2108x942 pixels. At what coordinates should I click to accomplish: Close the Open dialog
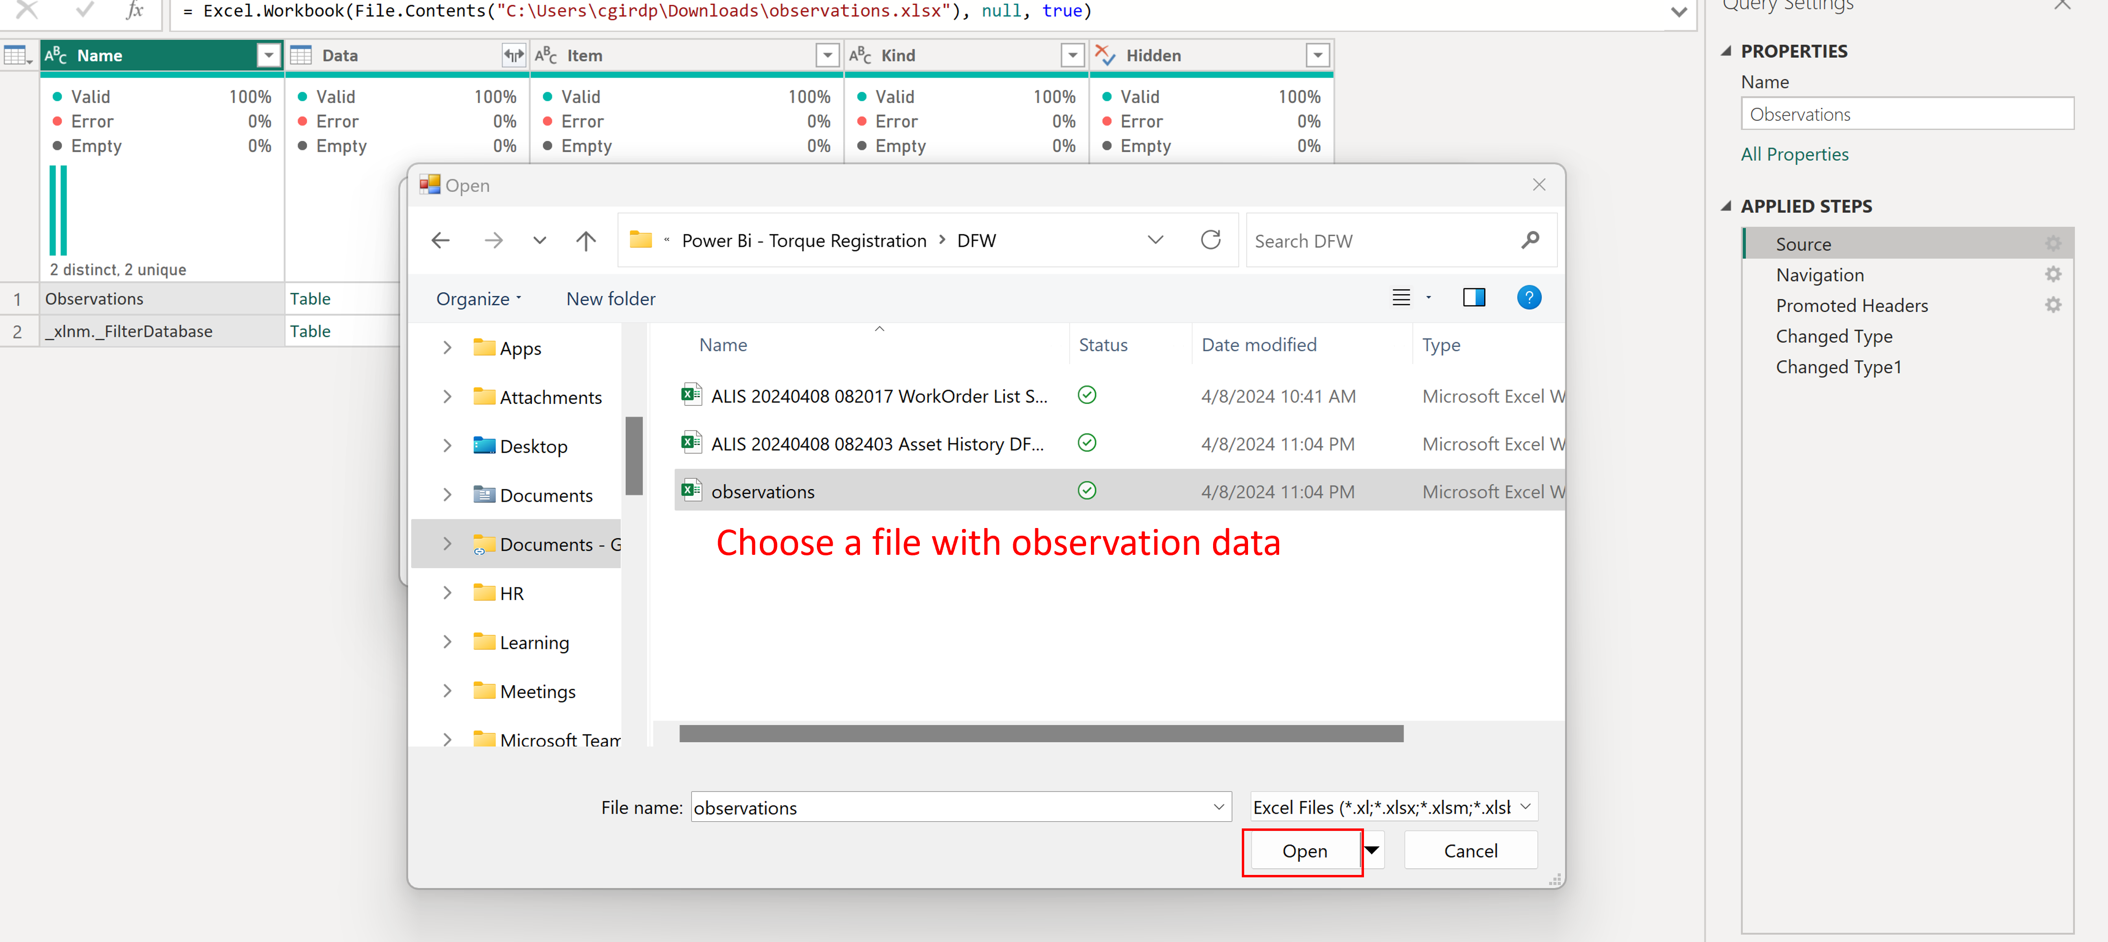pyautogui.click(x=1538, y=185)
